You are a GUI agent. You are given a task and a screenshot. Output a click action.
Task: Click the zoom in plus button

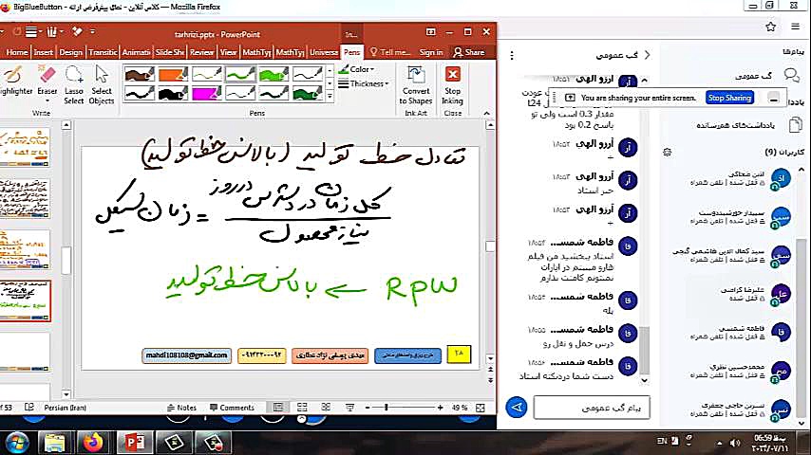(440, 408)
